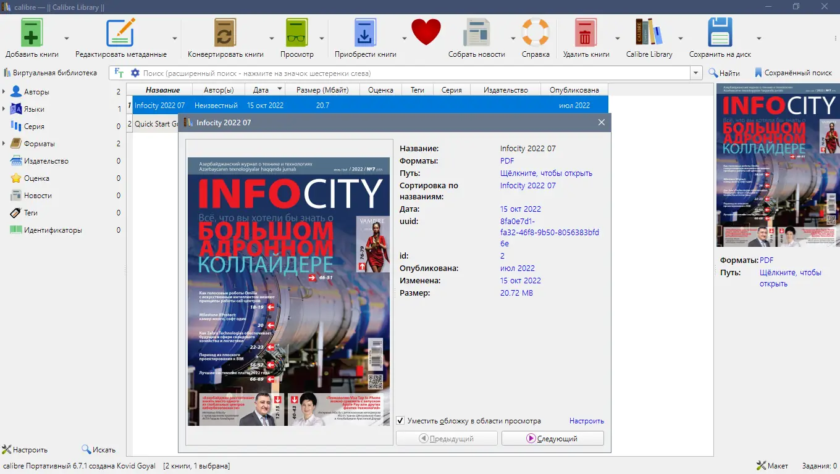840x474 pixels.
Task: Open the Приобрести книги dropdown arrow
Action: point(405,38)
